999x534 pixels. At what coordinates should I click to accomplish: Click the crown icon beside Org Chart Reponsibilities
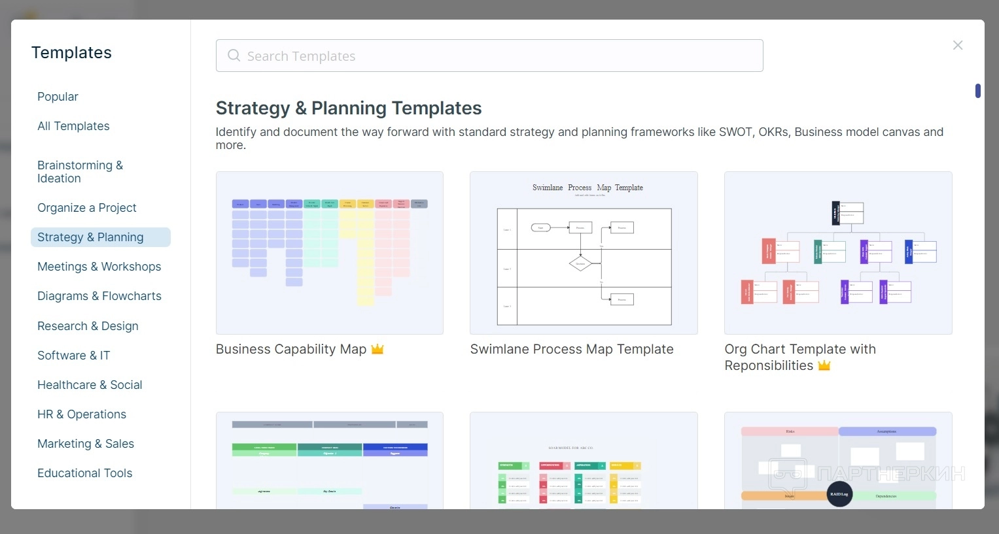click(824, 365)
